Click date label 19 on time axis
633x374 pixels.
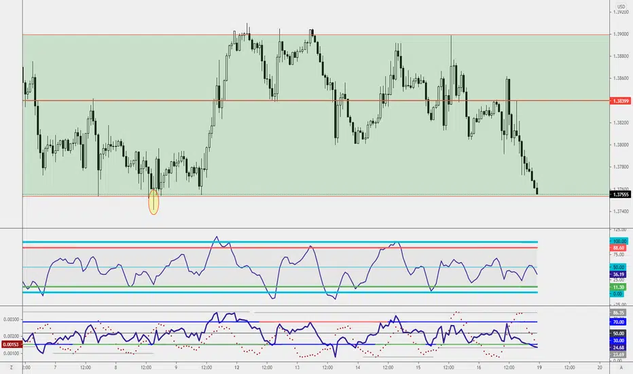(539, 367)
